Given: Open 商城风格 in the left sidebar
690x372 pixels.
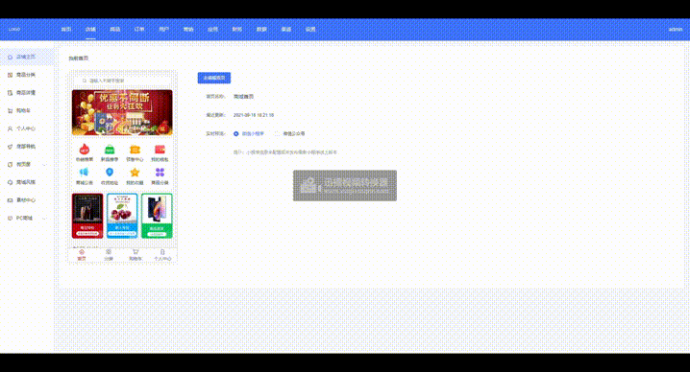Looking at the screenshot, I should (26, 182).
